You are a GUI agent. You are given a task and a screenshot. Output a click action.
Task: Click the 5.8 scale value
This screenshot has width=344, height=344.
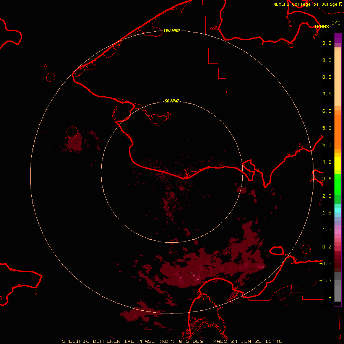coord(327,128)
